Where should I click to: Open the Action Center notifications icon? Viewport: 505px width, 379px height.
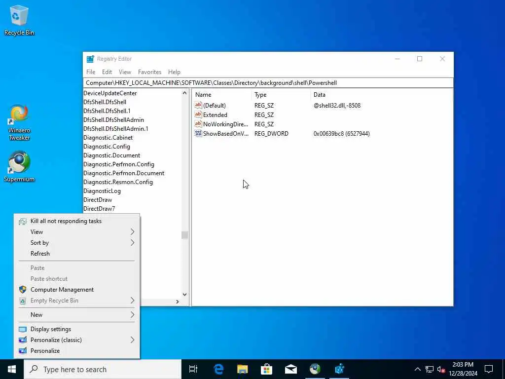(489, 369)
